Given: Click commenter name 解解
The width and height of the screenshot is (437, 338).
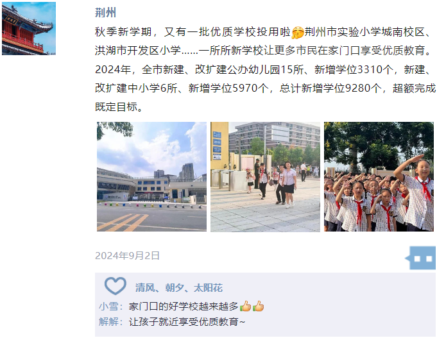Looking at the screenshot, I should [108, 321].
